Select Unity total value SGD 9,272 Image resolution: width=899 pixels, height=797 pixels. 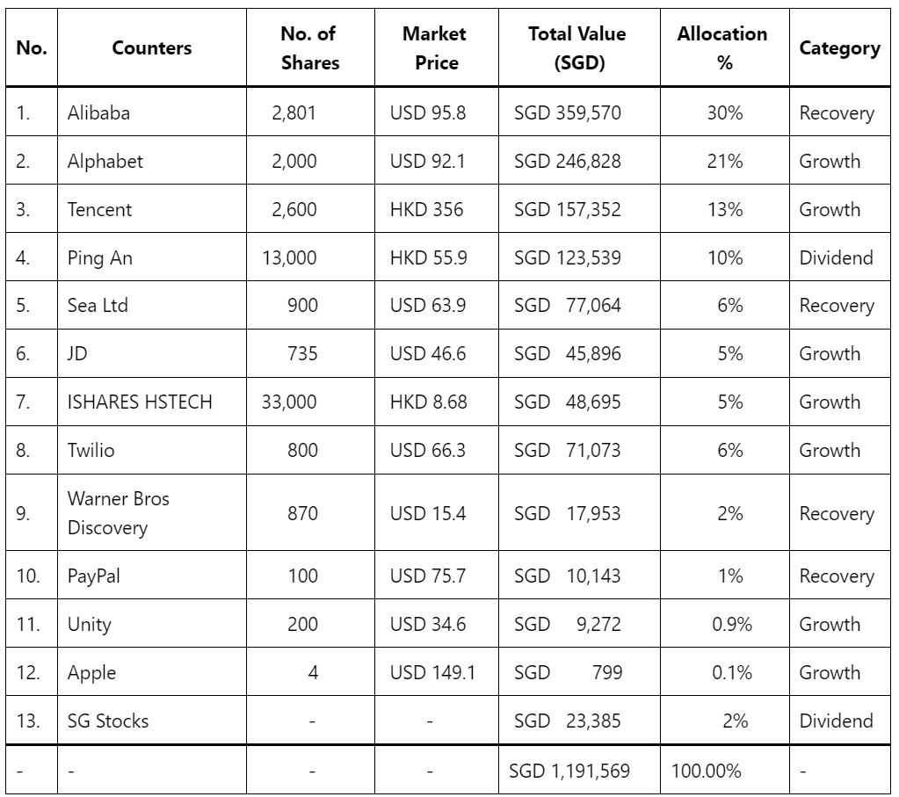coord(567,624)
